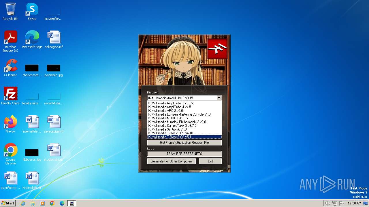Pick IK Multimedia Syntronik v1.0
Viewport: 369px width, 207px height.
coord(184,129)
